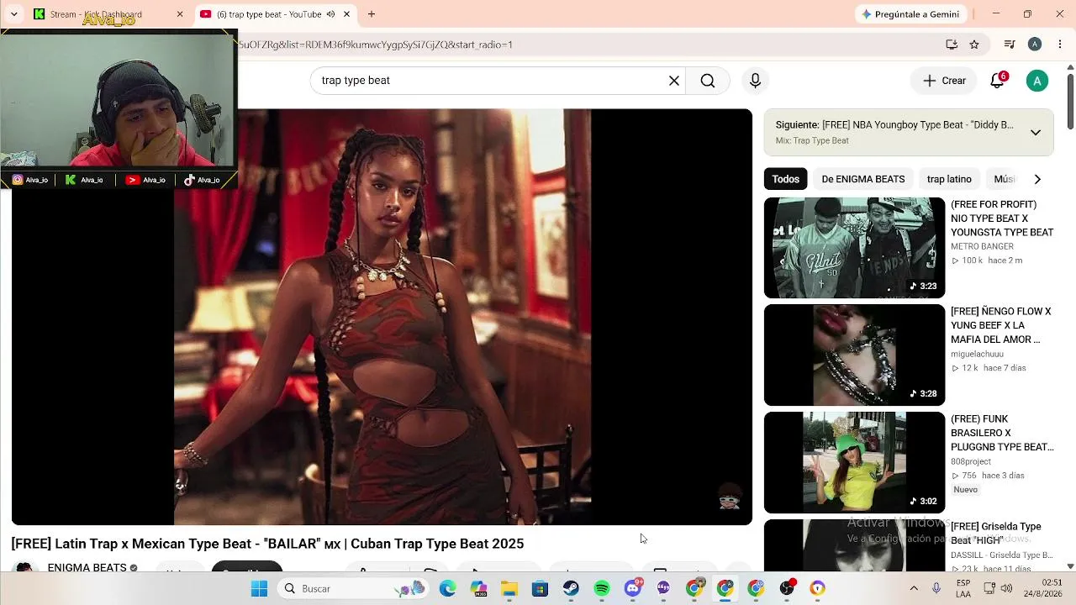Show more filter chips with the right arrow
1076x605 pixels.
(1037, 179)
